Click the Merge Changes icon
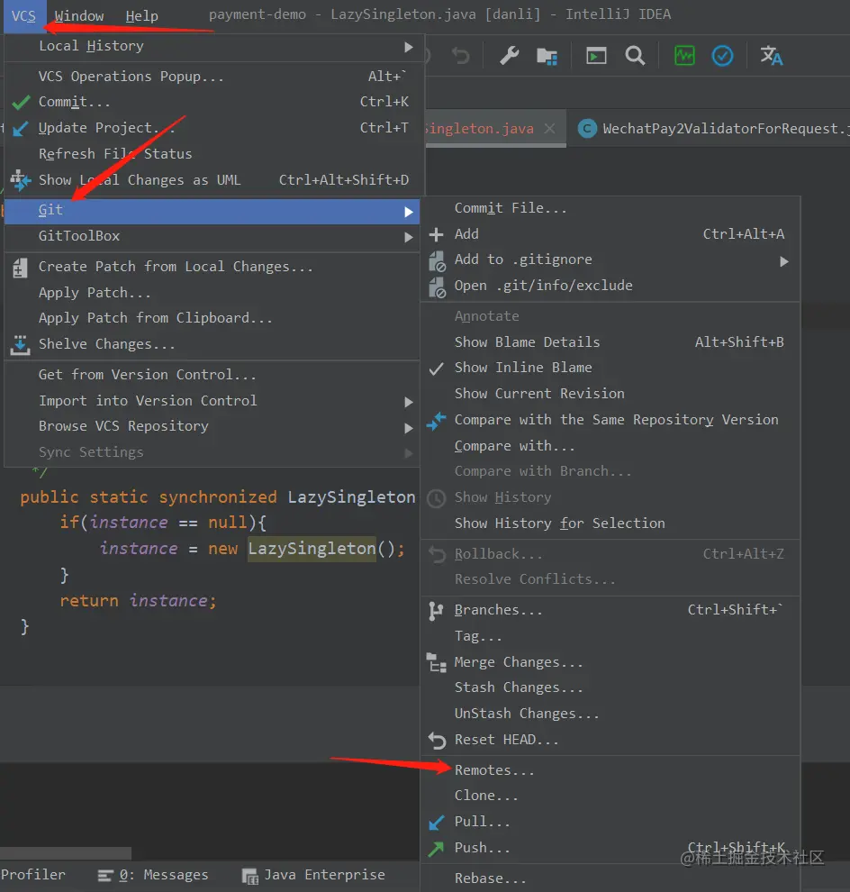The image size is (850, 892). click(436, 663)
